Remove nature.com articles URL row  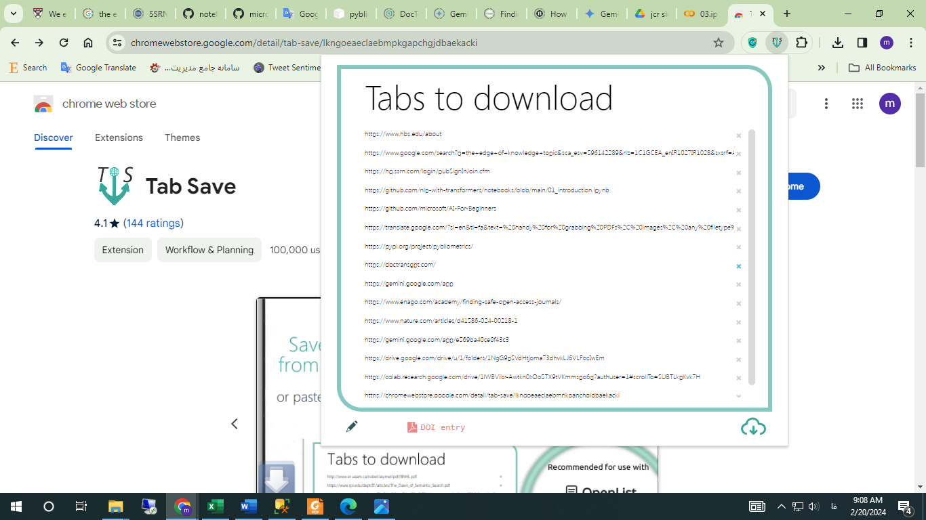coord(739,322)
